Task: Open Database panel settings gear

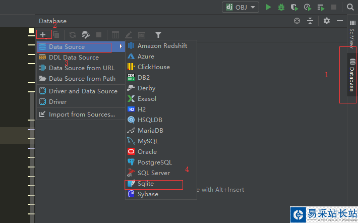Action: coord(327,21)
